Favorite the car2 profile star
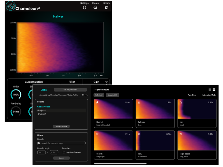This screenshot has width=223, height=167. tap(139, 134)
